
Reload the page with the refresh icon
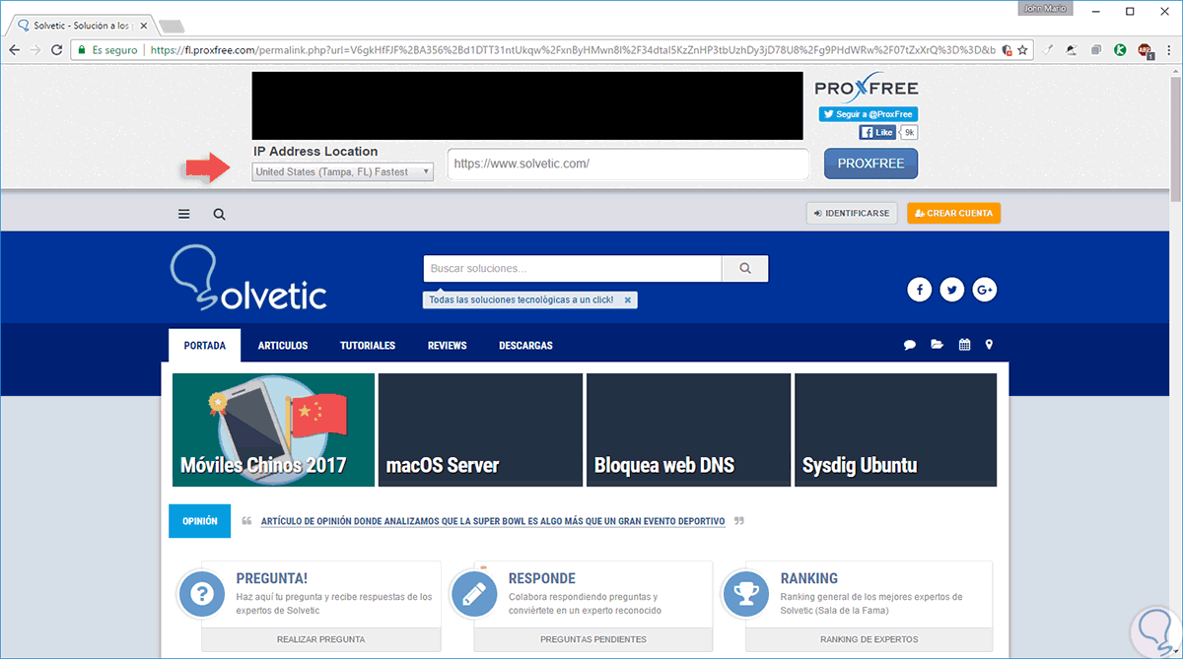pos(57,49)
